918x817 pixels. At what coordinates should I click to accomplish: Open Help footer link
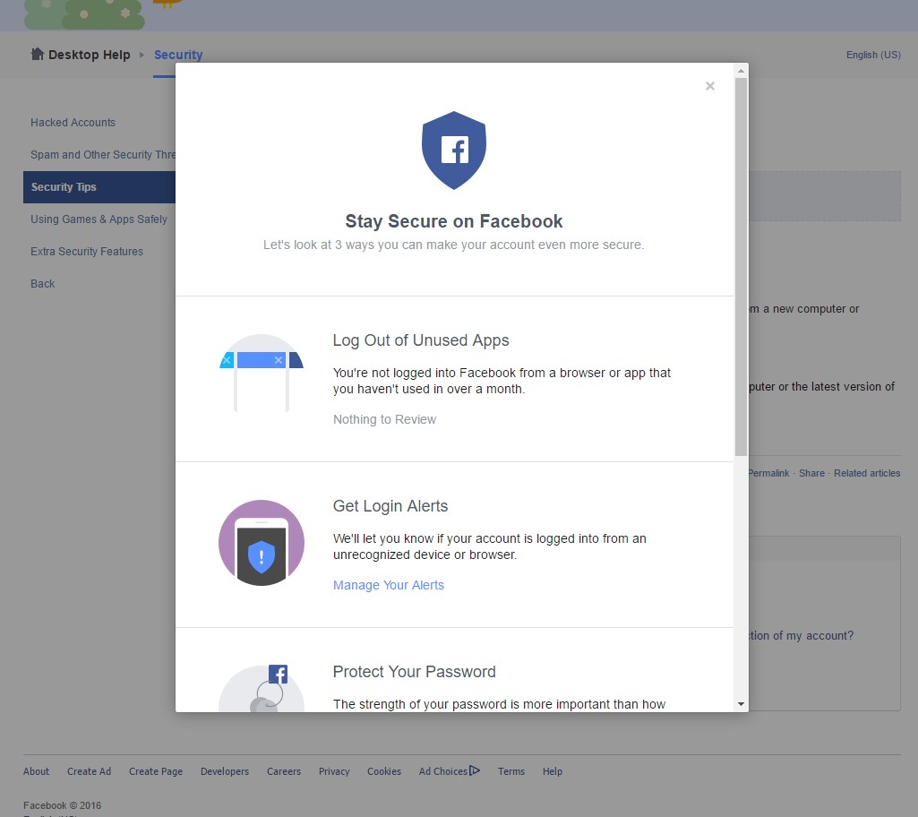point(552,771)
